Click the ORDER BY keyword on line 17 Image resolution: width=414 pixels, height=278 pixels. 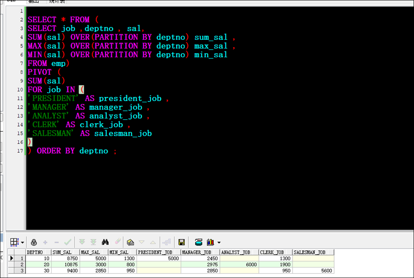pyautogui.click(x=56, y=151)
